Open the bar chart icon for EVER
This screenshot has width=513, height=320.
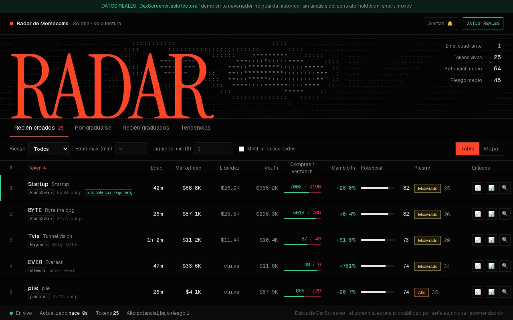point(491,266)
